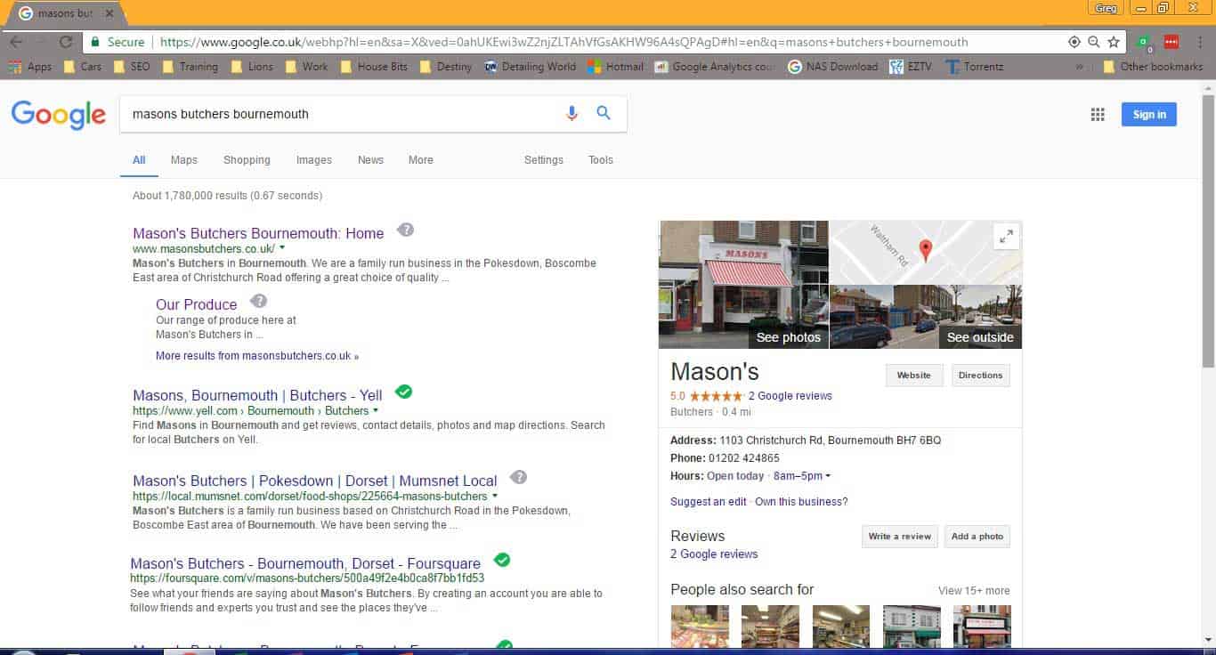The width and height of the screenshot is (1216, 655).
Task: Start voice search with microphone icon
Action: 572,113
